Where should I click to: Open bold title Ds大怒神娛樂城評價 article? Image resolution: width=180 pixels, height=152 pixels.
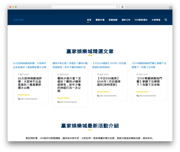tap(30, 83)
